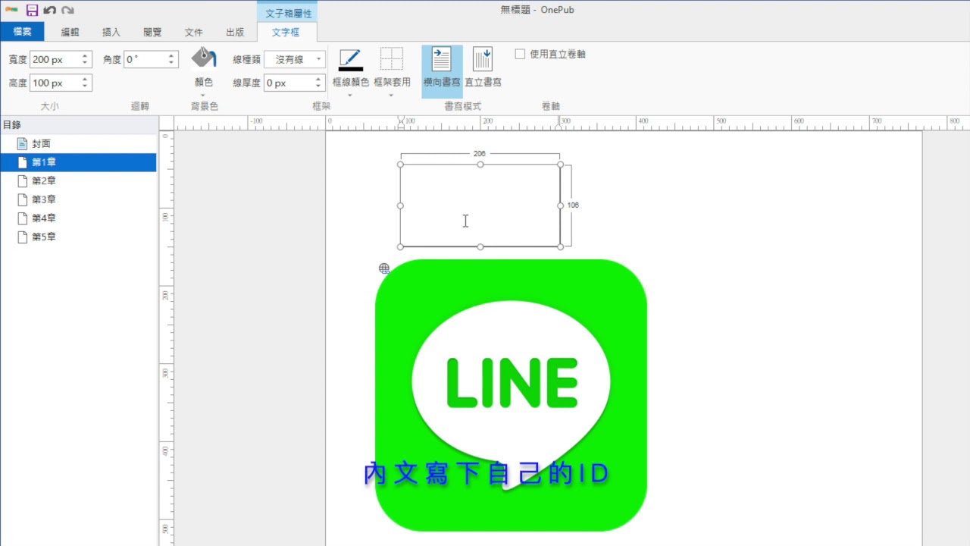The image size is (970, 546).
Task: Click the right-middle handle of the text box
Action: coord(560,206)
